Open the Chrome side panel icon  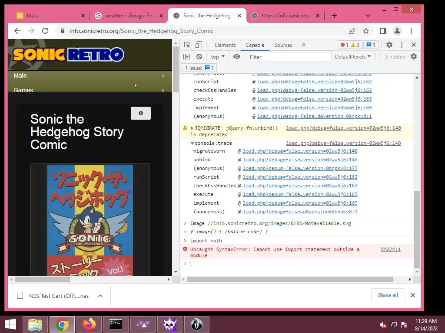(383, 31)
